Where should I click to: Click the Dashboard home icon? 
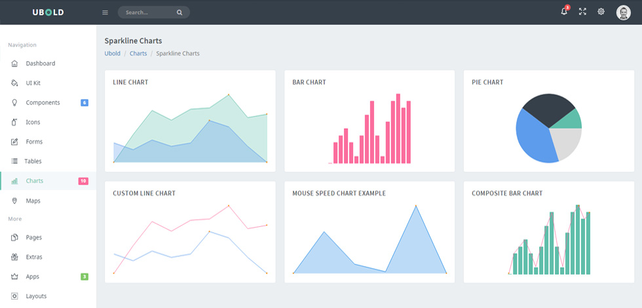pos(14,63)
